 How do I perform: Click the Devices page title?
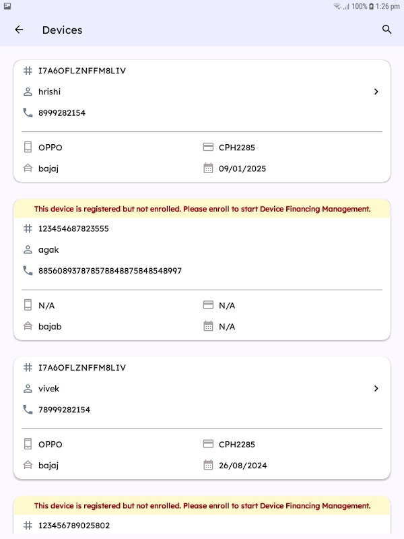(x=62, y=30)
